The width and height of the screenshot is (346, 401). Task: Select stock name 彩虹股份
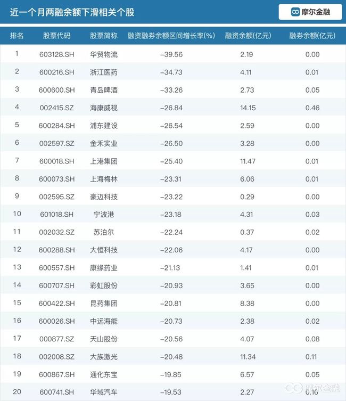(104, 285)
